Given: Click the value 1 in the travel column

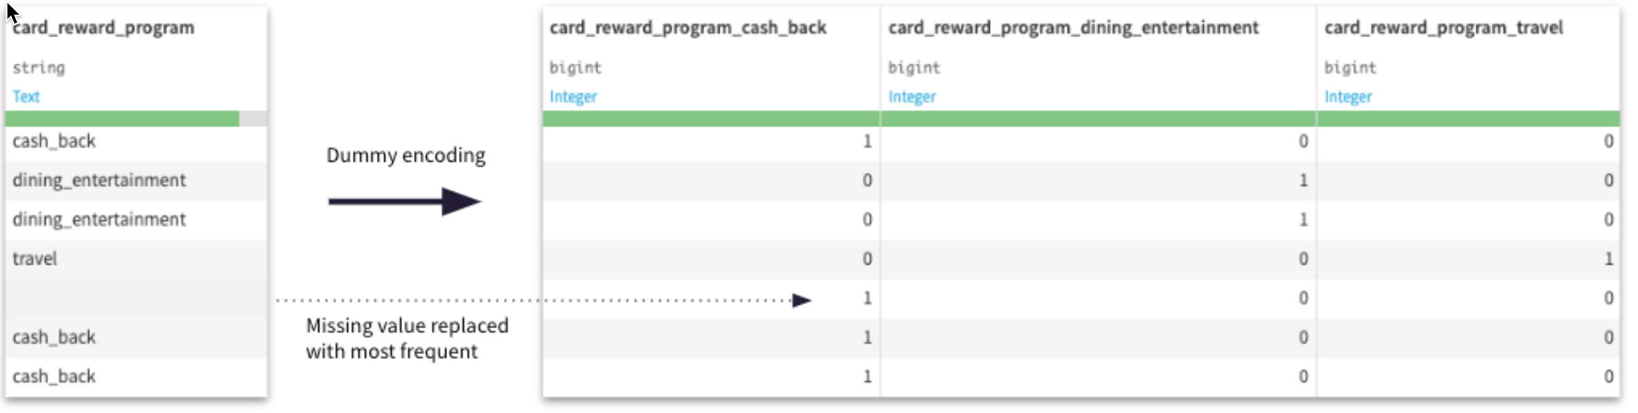Looking at the screenshot, I should click(1608, 259).
